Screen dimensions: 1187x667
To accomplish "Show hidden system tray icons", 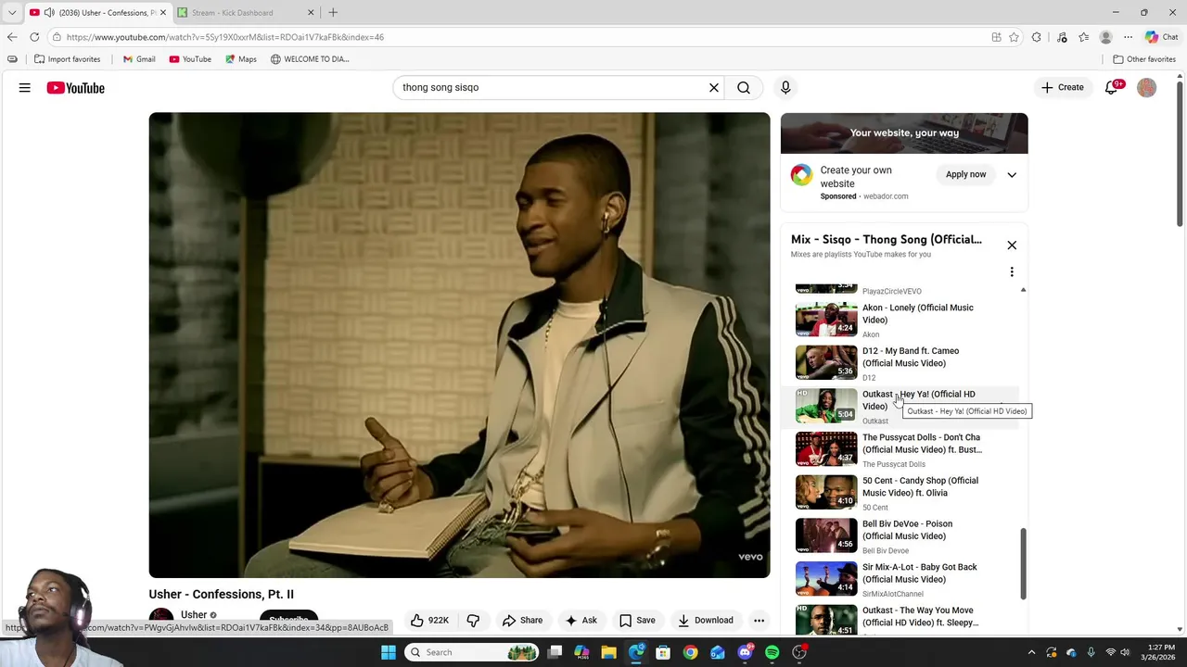I will coord(1031,652).
